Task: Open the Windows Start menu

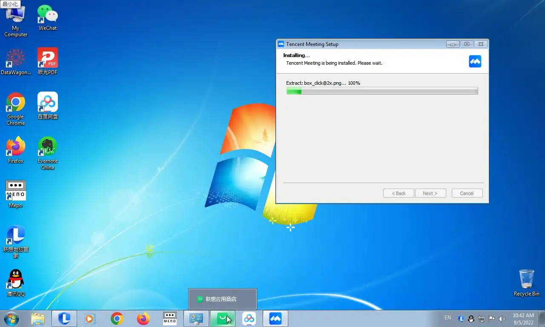Action: pyautogui.click(x=11, y=318)
